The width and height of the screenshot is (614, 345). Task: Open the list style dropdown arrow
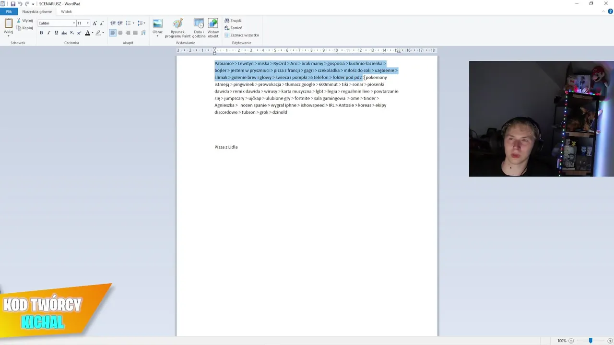(x=133, y=23)
